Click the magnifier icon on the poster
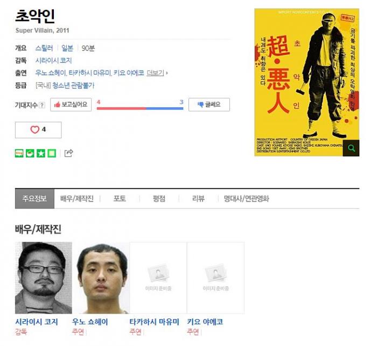Image resolution: width=377 pixels, height=346 pixels. coord(351,148)
